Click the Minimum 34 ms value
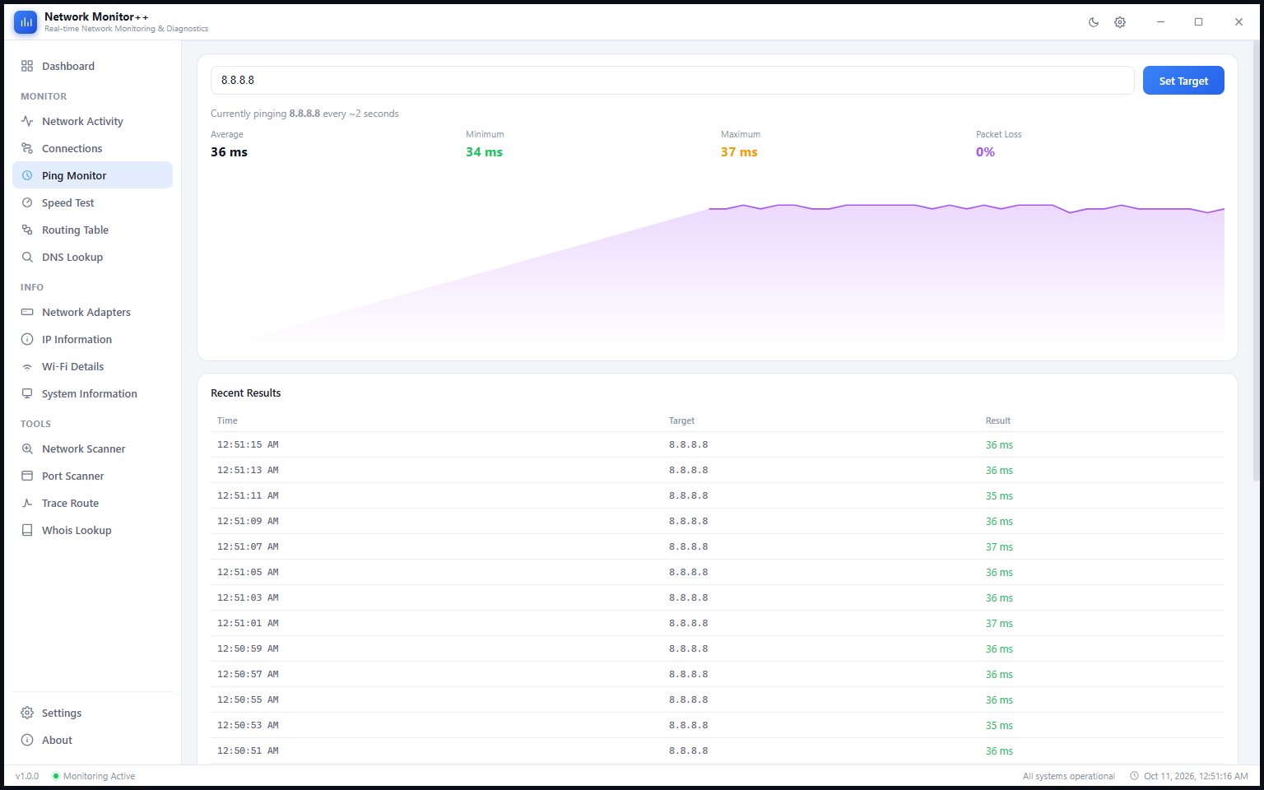 click(484, 152)
